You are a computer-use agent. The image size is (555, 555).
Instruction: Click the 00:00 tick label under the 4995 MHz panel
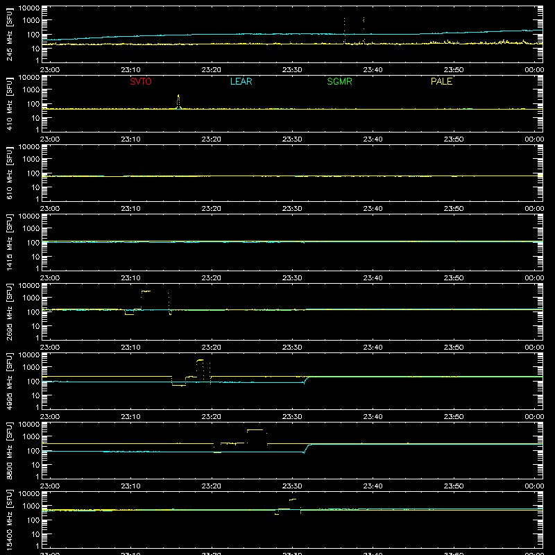(534, 417)
